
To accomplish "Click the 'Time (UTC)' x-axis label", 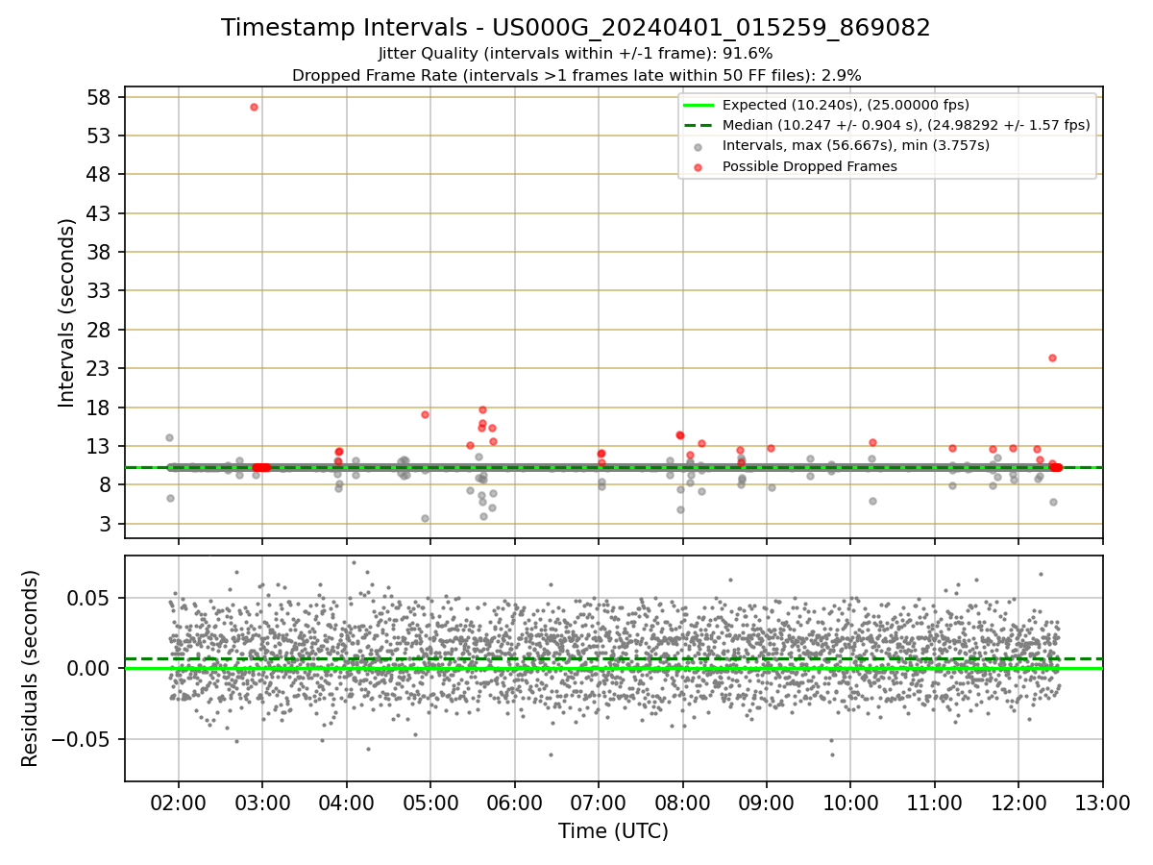I will coord(613,831).
